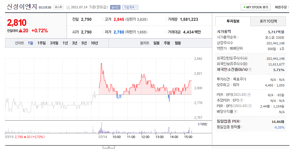Select the 5년 line chart period
The image size is (291, 149).
click(x=84, y=43)
